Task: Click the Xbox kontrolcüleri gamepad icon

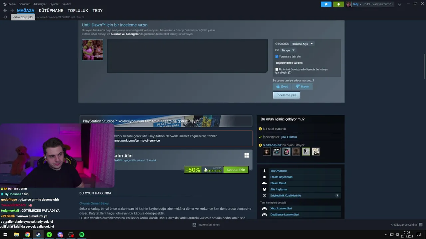Action: coord(265,208)
